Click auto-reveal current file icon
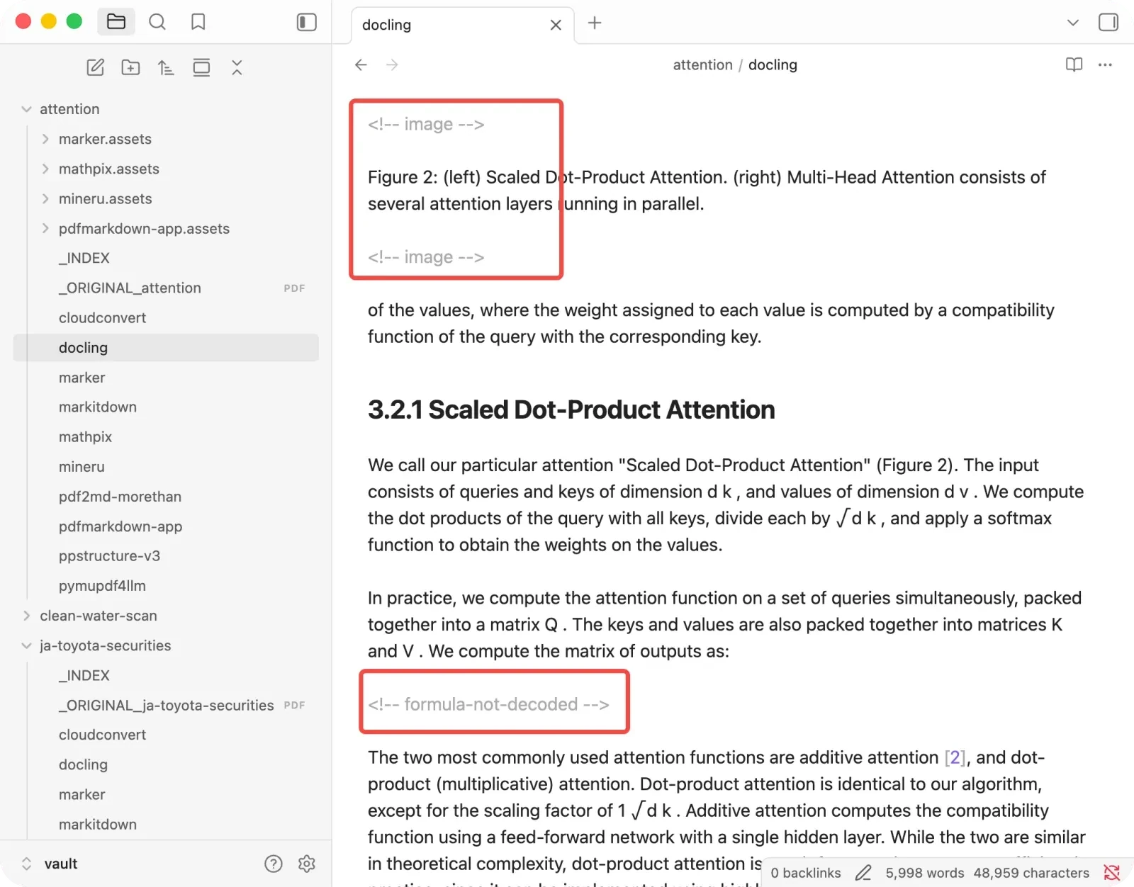 (201, 67)
